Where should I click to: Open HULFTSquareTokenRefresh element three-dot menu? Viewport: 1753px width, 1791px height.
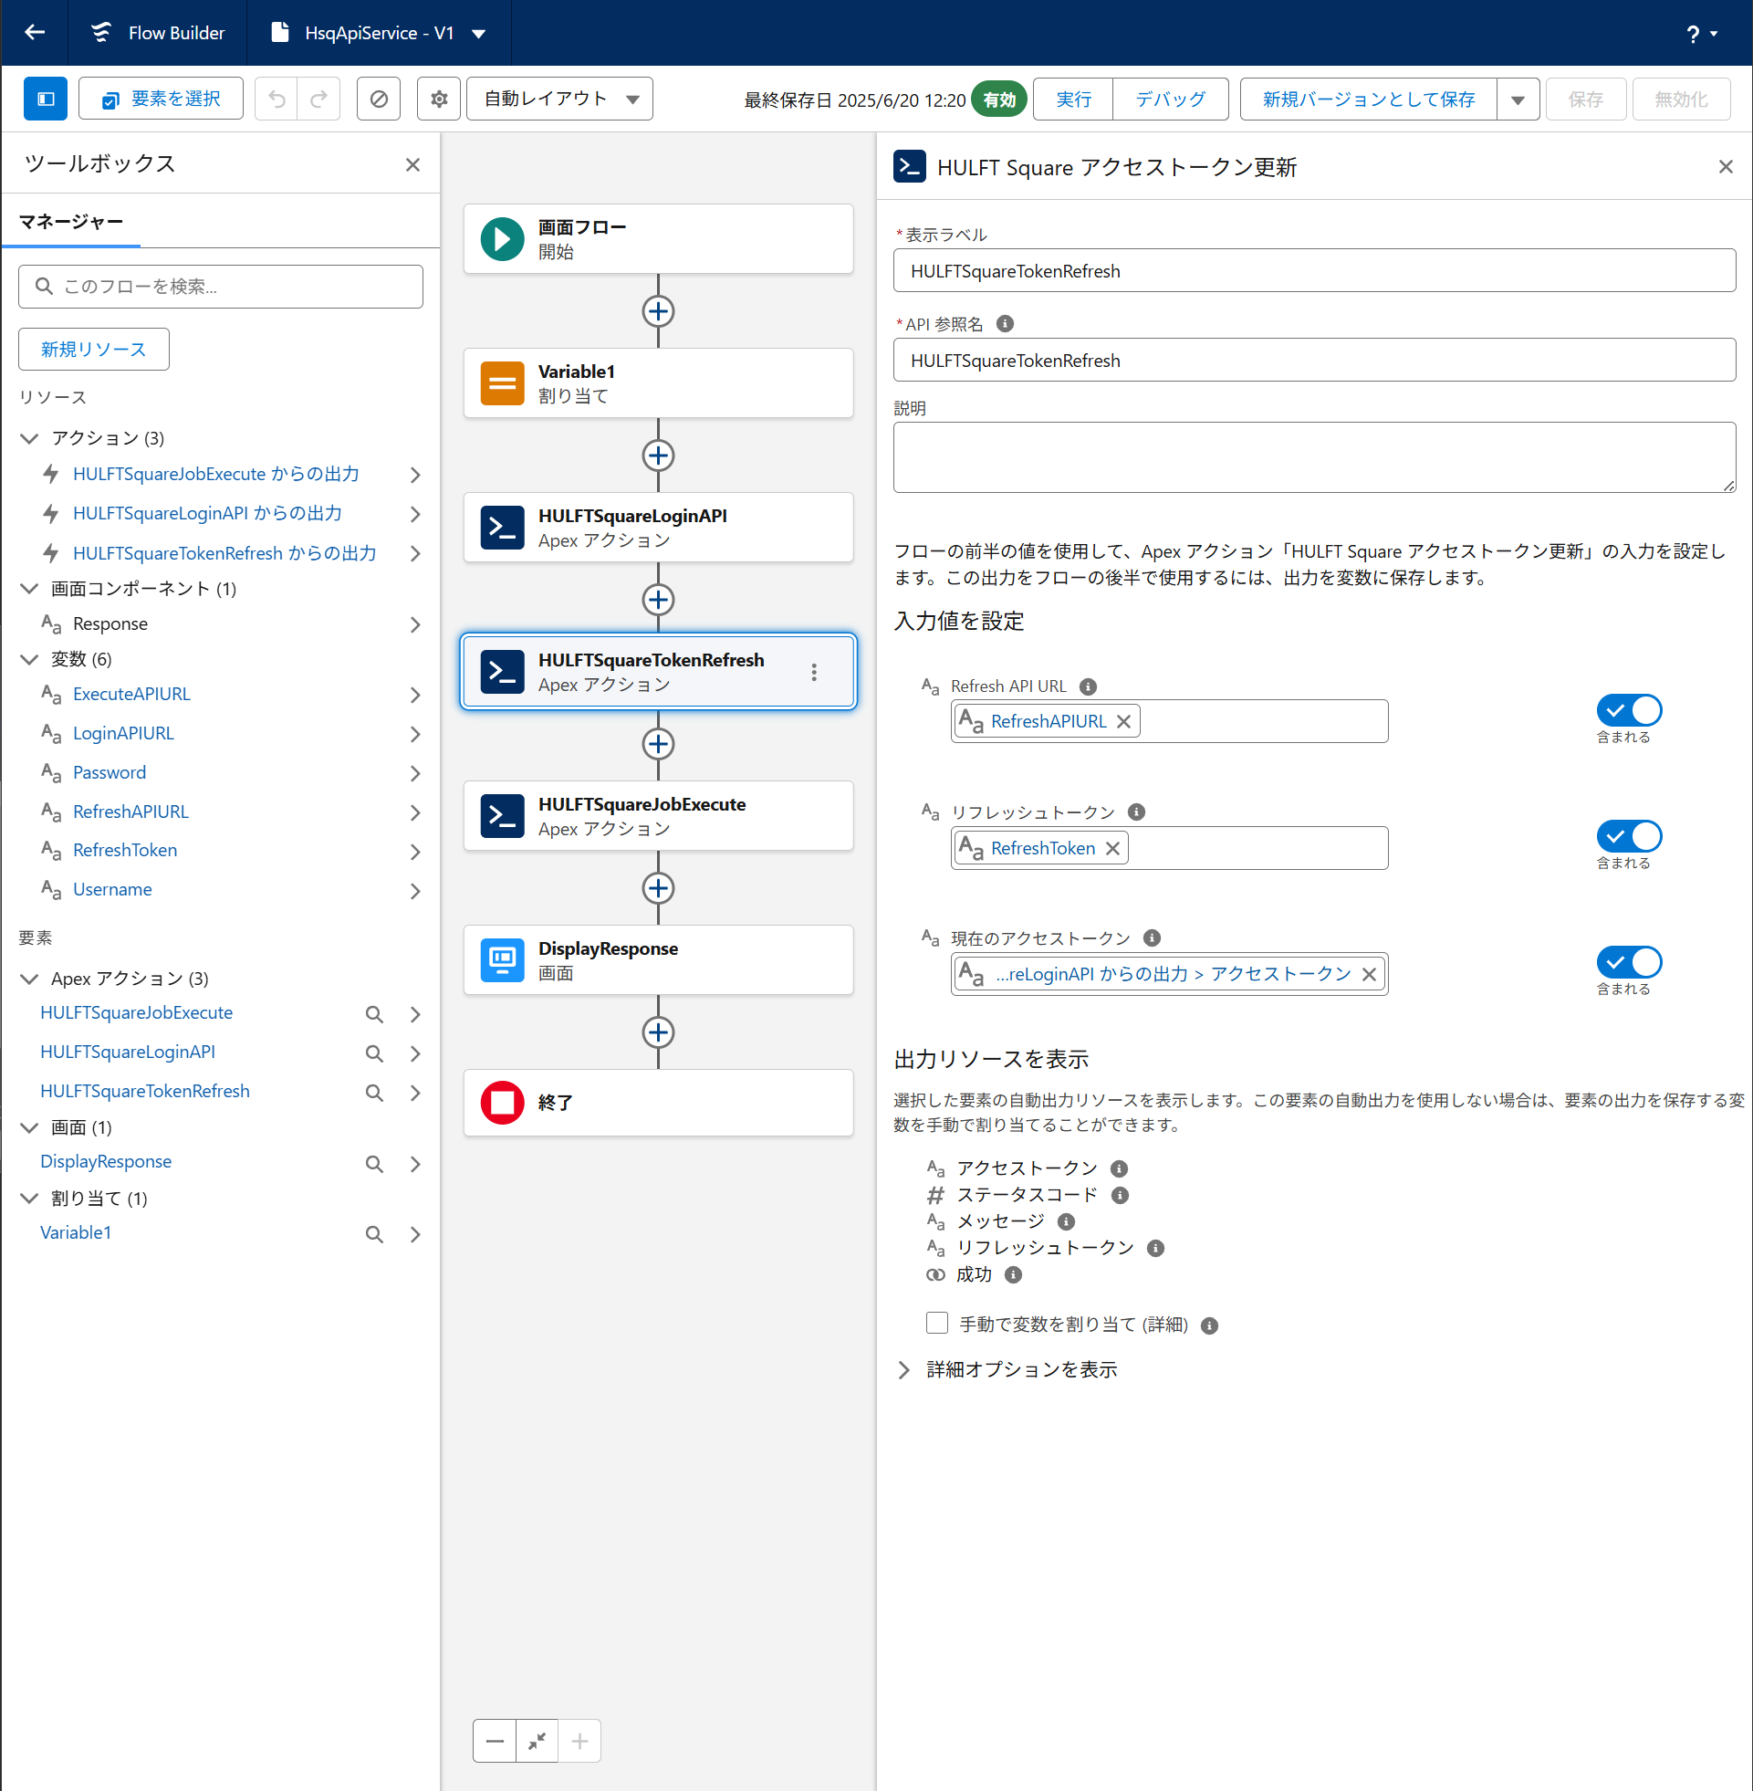click(x=813, y=672)
